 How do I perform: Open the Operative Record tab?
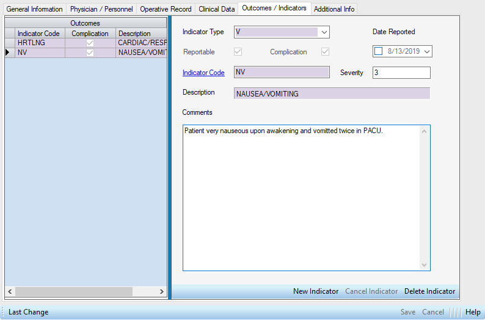point(166,9)
